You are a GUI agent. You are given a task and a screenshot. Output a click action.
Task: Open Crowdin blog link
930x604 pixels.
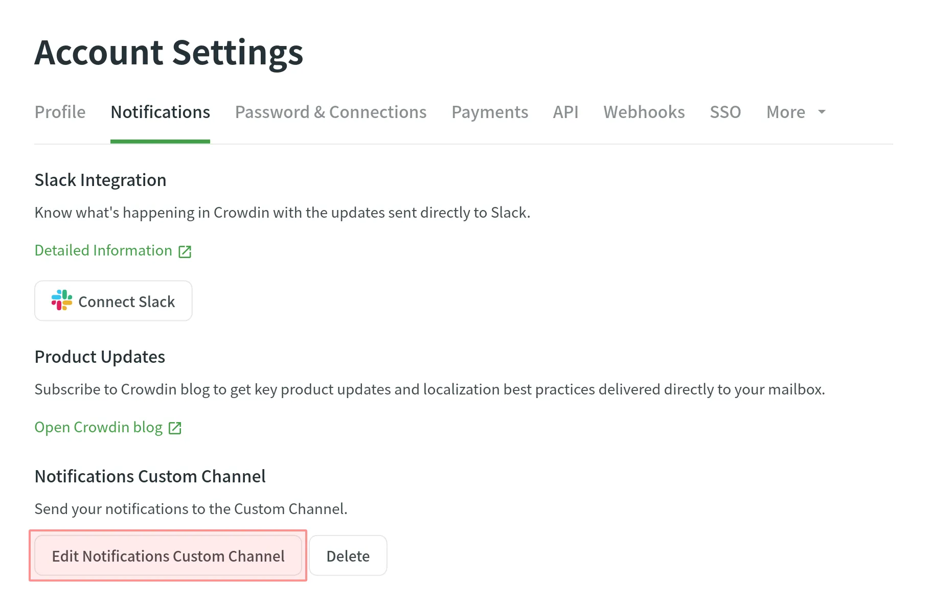[98, 427]
